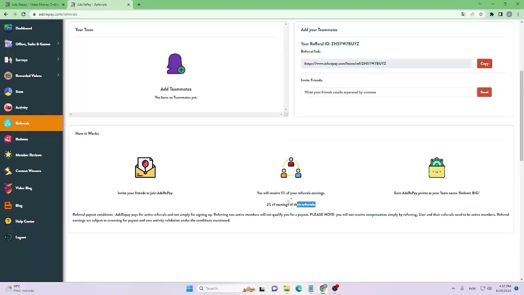
Task: Copy the referral link
Action: 484,64
